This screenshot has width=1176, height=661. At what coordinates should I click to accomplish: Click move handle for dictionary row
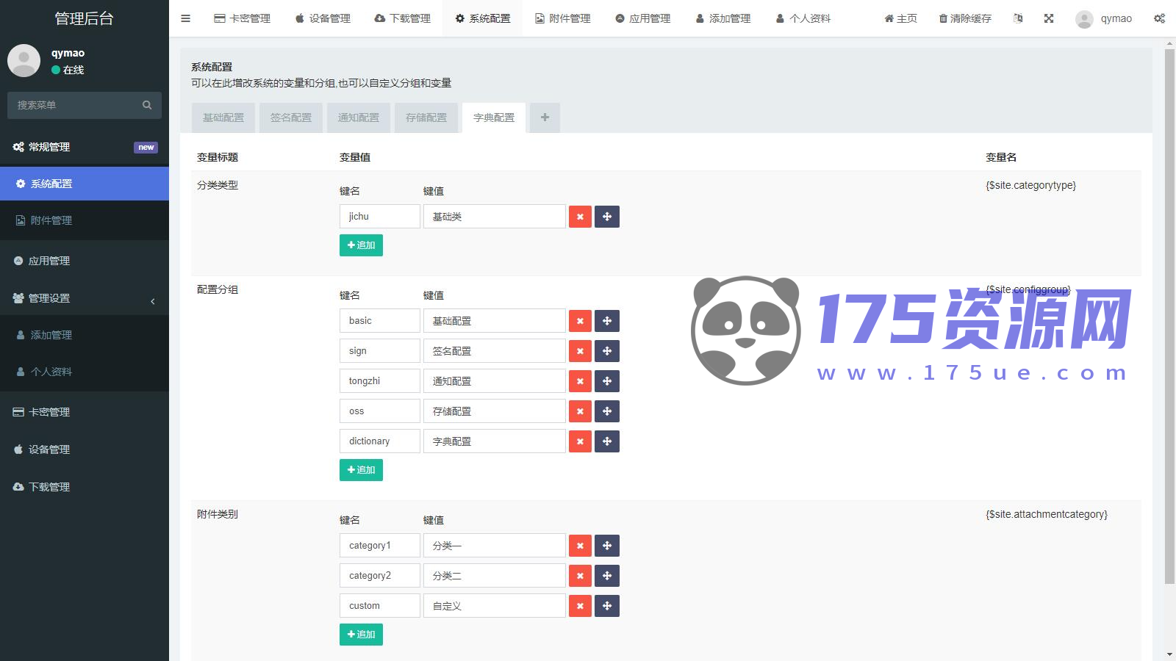point(607,441)
